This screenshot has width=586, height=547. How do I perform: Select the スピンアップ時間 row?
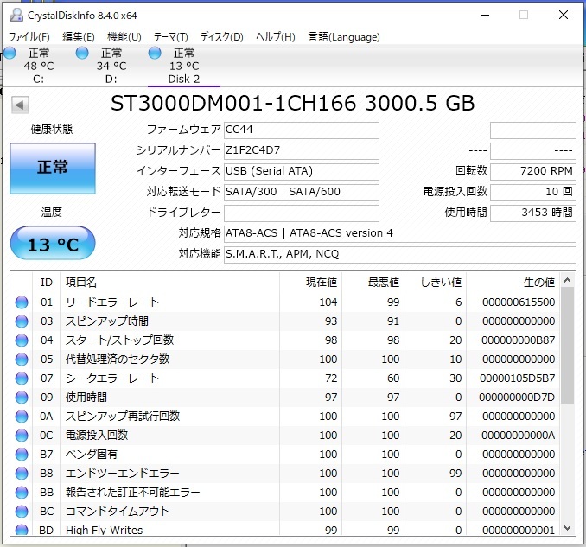pyautogui.click(x=285, y=321)
